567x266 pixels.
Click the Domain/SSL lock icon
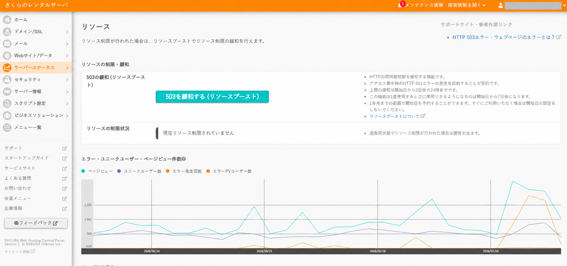click(x=7, y=32)
